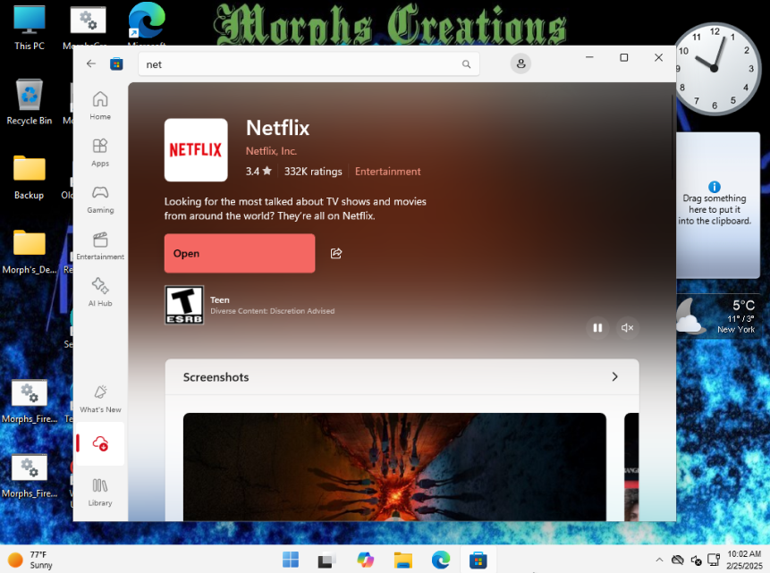Open File Explorer from the taskbar

pyautogui.click(x=403, y=560)
